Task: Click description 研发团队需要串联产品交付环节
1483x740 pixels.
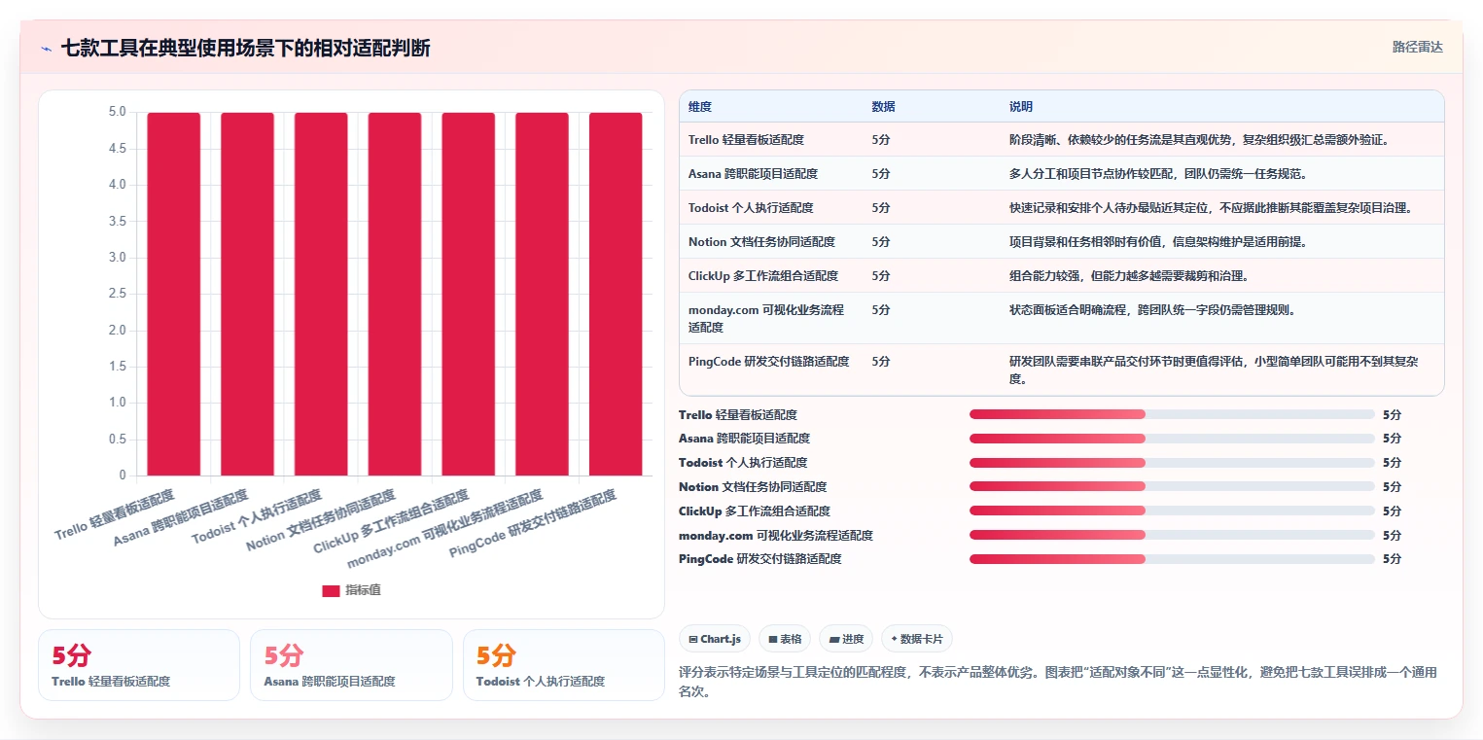Action: point(1214,370)
